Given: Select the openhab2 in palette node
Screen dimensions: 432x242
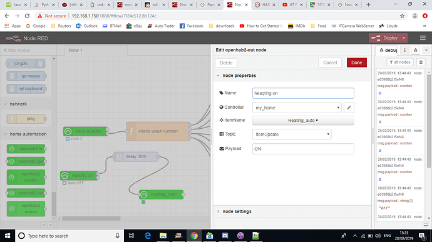Looking at the screenshot, I should tap(26, 149).
